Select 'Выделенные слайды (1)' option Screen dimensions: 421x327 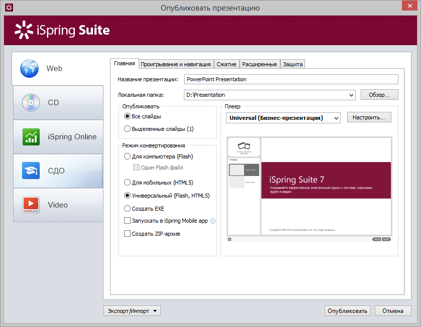pos(127,129)
